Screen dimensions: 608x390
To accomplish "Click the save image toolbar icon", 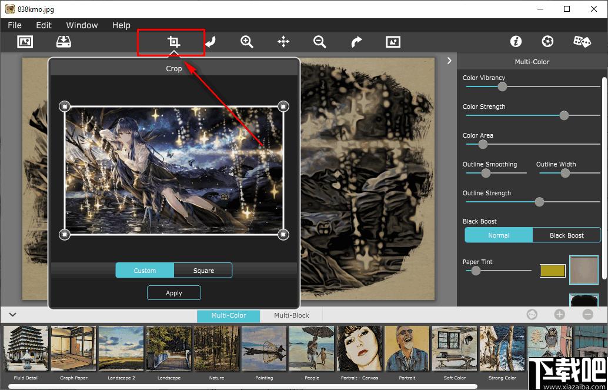I will click(64, 42).
